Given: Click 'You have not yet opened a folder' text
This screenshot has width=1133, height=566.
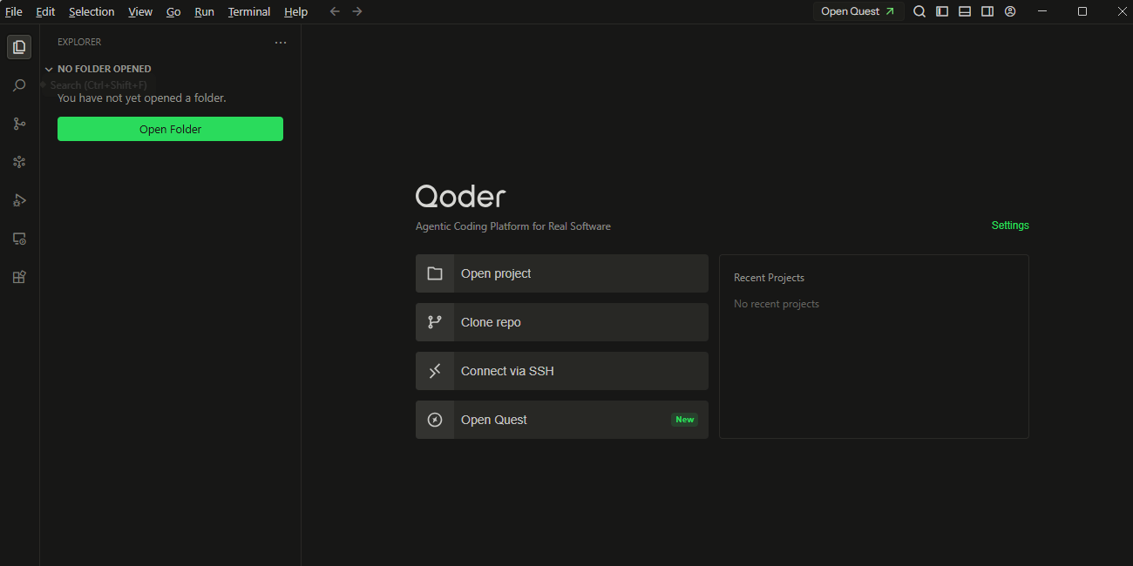Looking at the screenshot, I should point(142,98).
